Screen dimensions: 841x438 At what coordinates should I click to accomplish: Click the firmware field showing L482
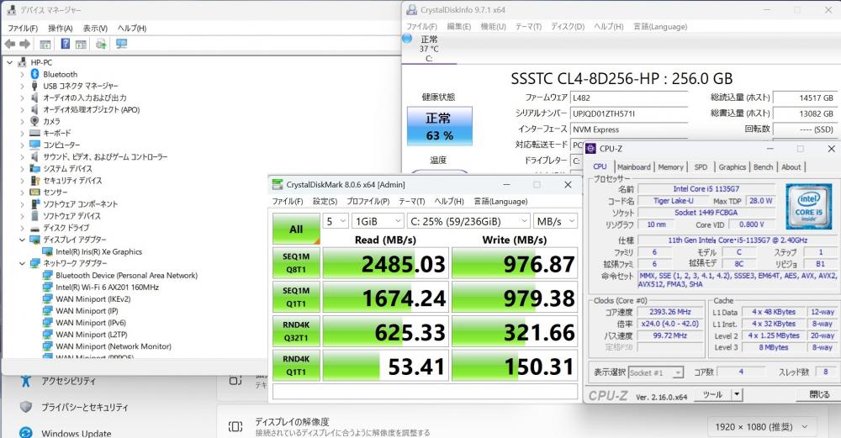[629, 98]
